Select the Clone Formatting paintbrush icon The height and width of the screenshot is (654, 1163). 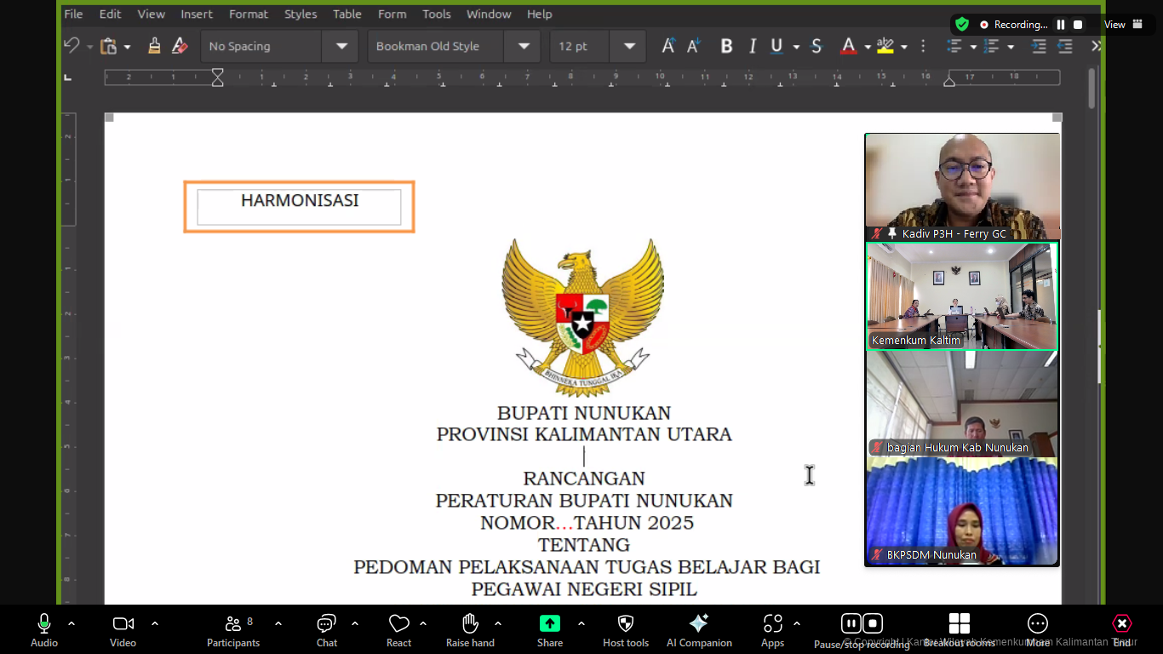tap(154, 46)
